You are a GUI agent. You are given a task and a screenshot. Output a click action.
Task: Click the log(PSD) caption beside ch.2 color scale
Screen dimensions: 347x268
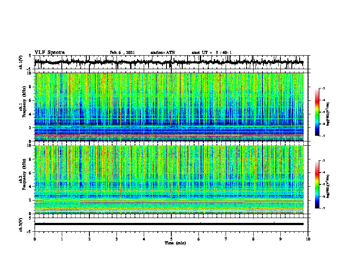pos(328,186)
